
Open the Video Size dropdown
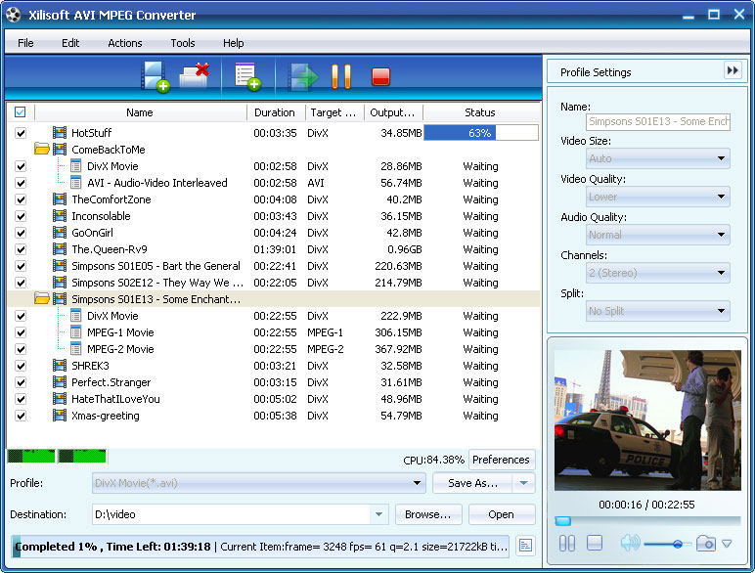[658, 158]
